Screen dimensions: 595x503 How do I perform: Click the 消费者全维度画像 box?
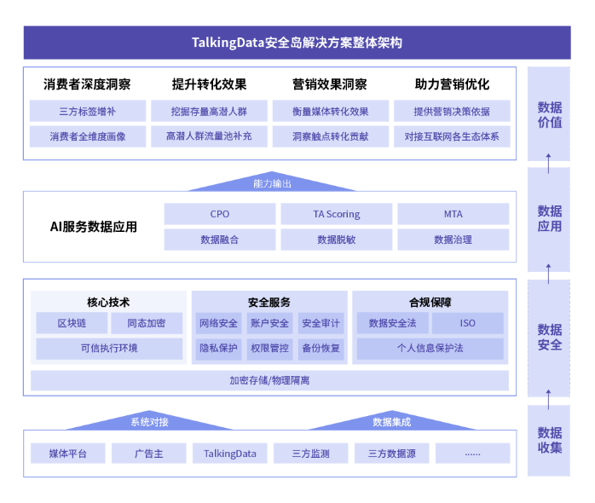click(x=88, y=136)
